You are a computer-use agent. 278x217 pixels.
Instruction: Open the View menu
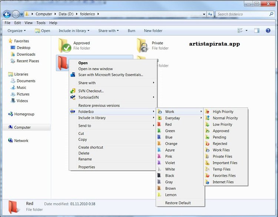pyautogui.click(x=29, y=23)
